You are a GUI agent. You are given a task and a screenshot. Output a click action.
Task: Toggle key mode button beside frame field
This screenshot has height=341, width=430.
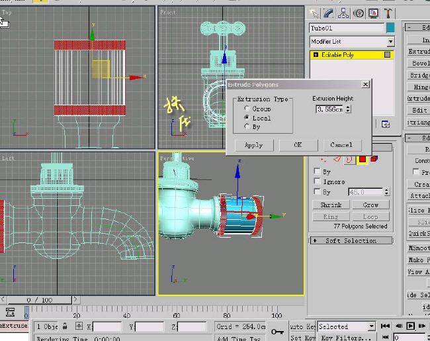[386, 337]
